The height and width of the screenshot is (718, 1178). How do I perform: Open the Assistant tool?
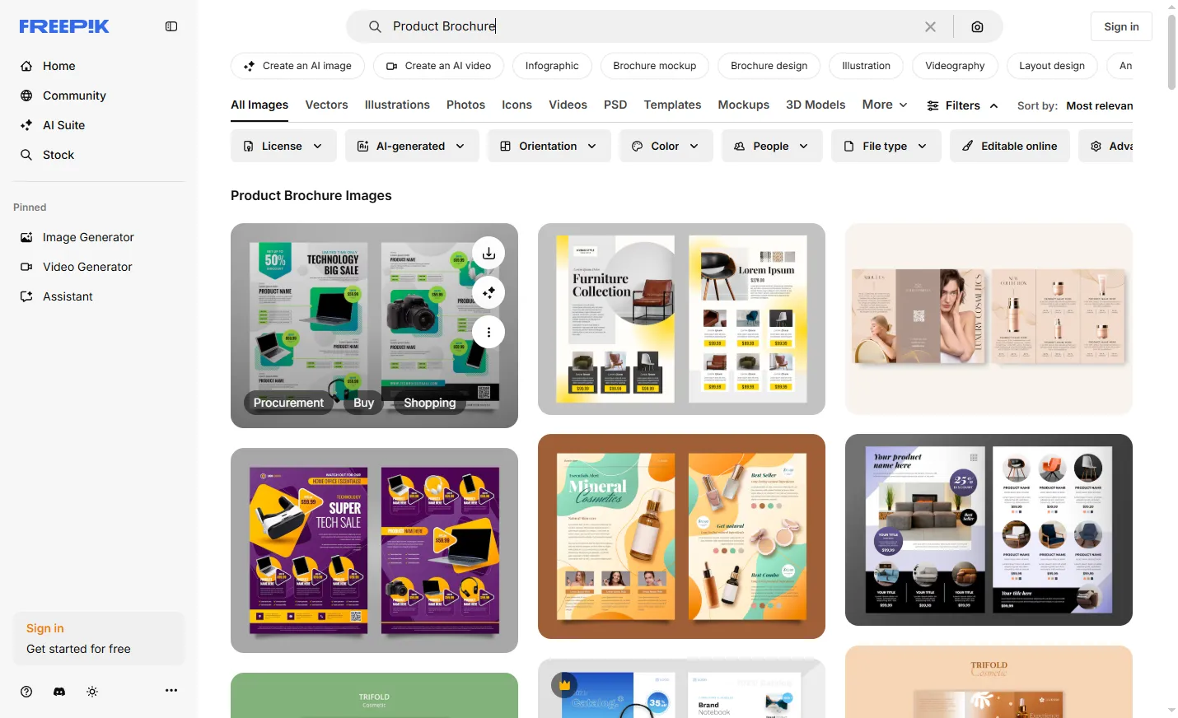point(68,296)
